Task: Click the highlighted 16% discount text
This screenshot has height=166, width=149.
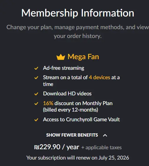Action: (x=48, y=103)
